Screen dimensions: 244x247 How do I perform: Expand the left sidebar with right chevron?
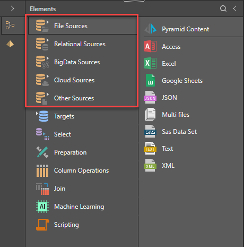12,8
